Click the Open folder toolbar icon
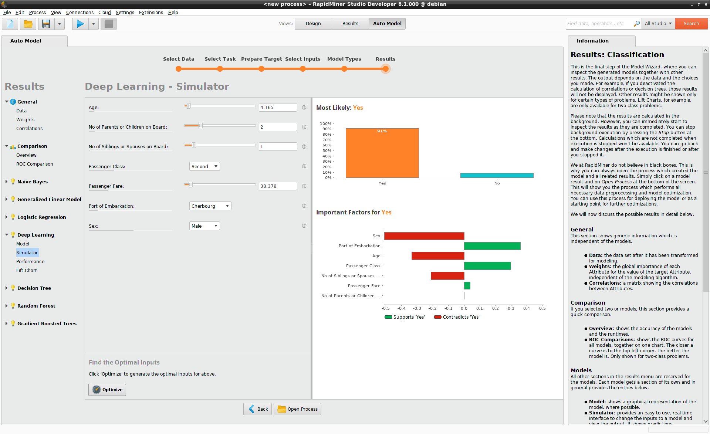 click(28, 24)
